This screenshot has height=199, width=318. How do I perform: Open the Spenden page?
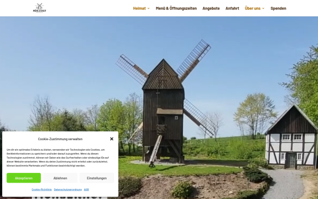point(278,8)
